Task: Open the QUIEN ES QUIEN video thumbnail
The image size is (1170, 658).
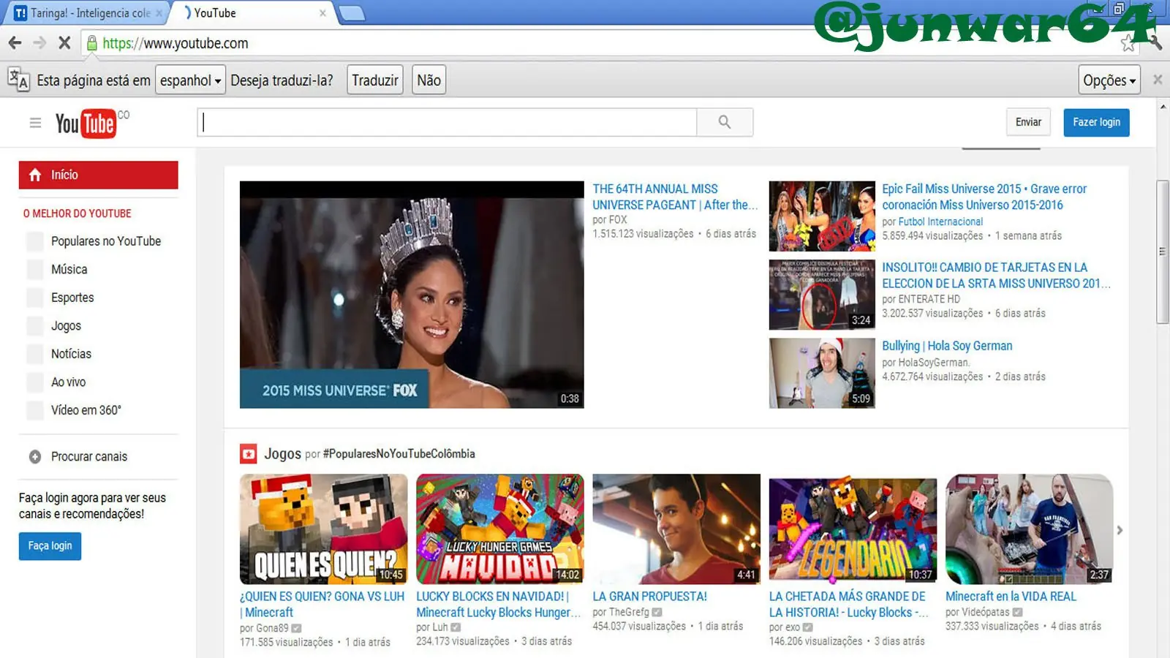Action: (x=324, y=529)
